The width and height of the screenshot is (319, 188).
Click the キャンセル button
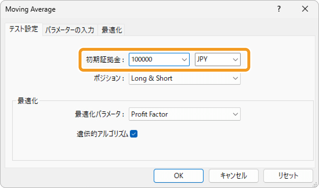233,176
